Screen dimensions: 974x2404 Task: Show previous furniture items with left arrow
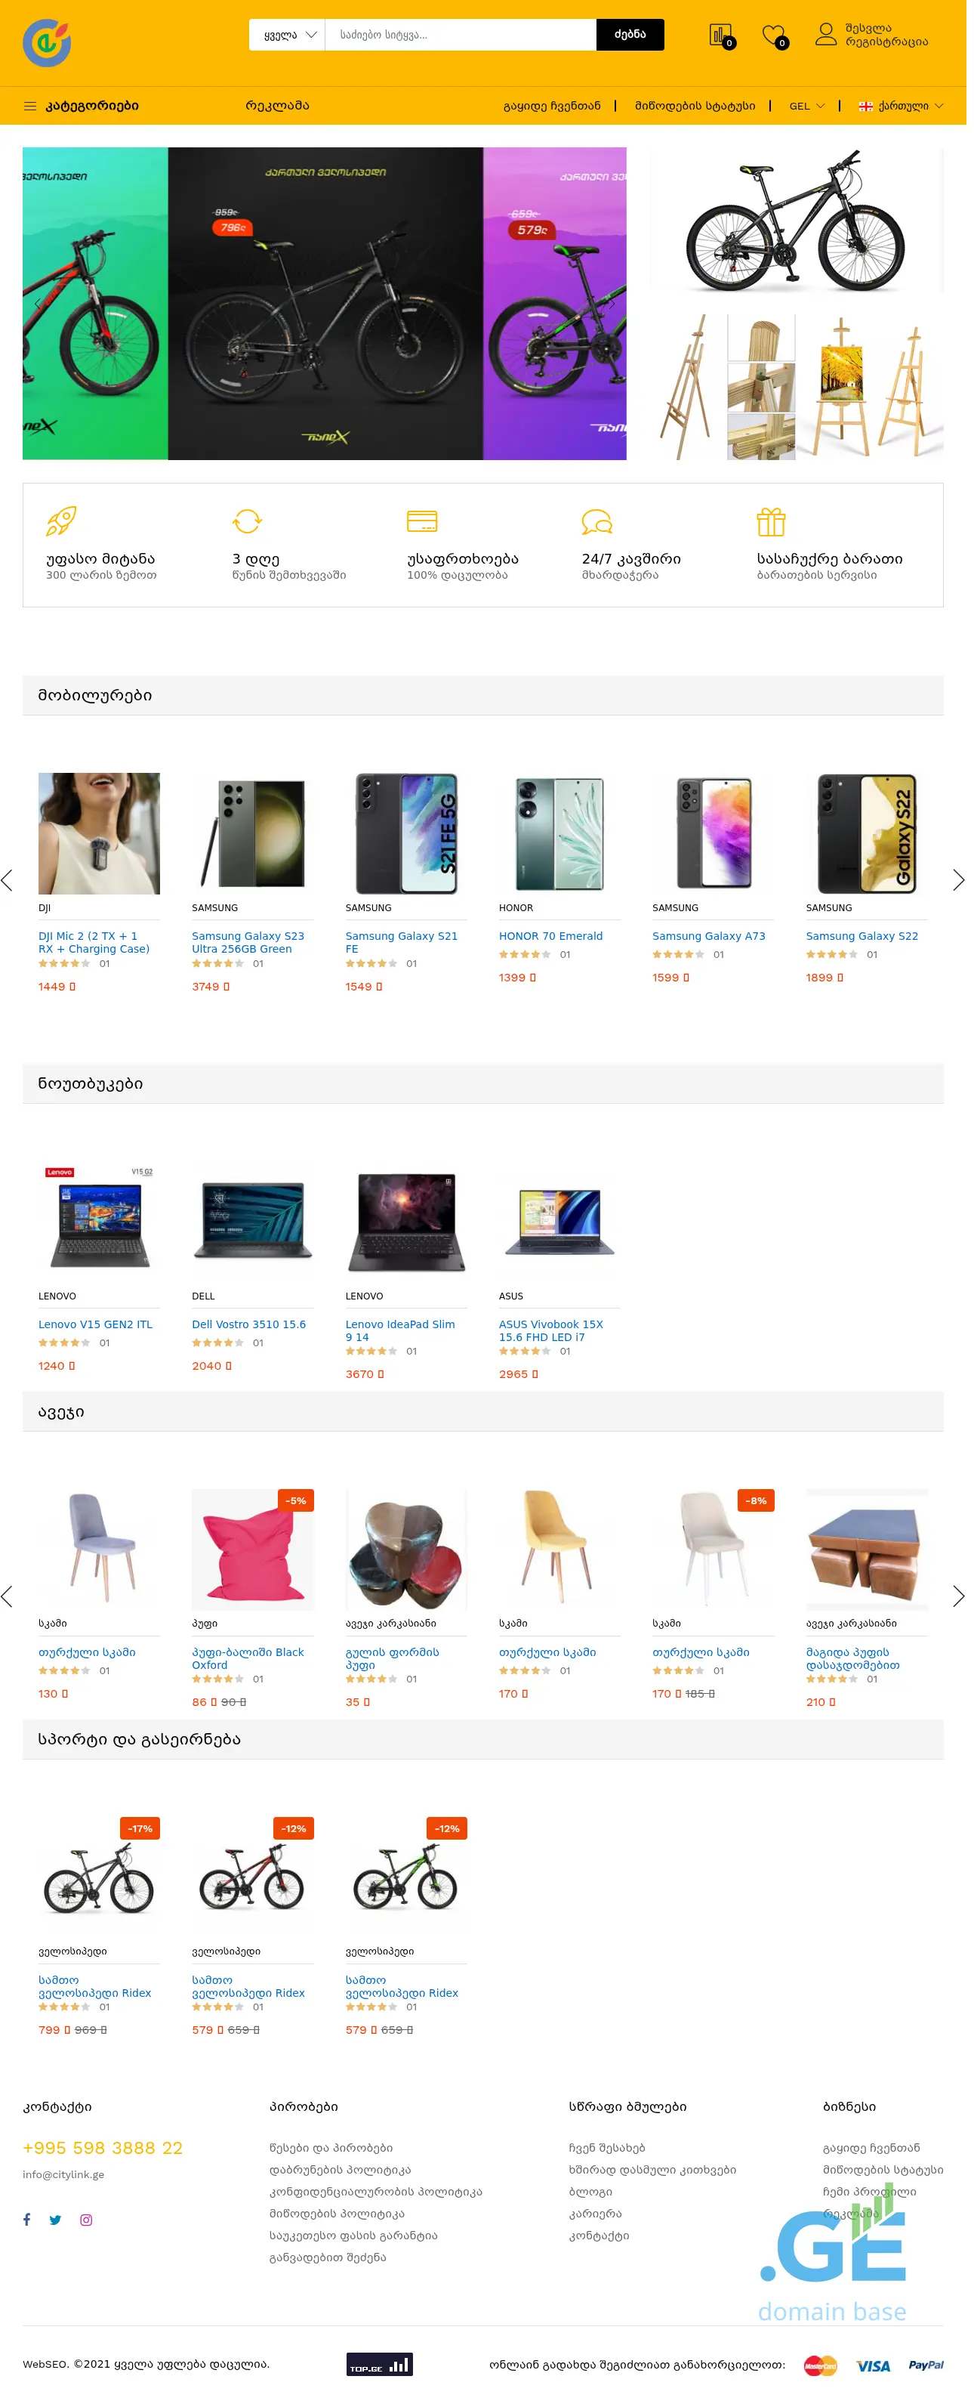pos(8,1595)
